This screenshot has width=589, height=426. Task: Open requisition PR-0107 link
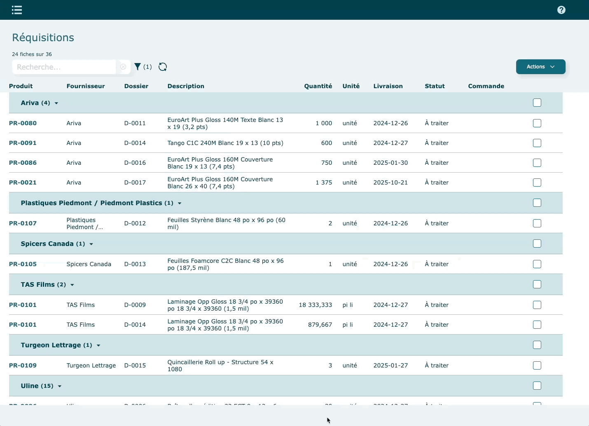pyautogui.click(x=23, y=223)
